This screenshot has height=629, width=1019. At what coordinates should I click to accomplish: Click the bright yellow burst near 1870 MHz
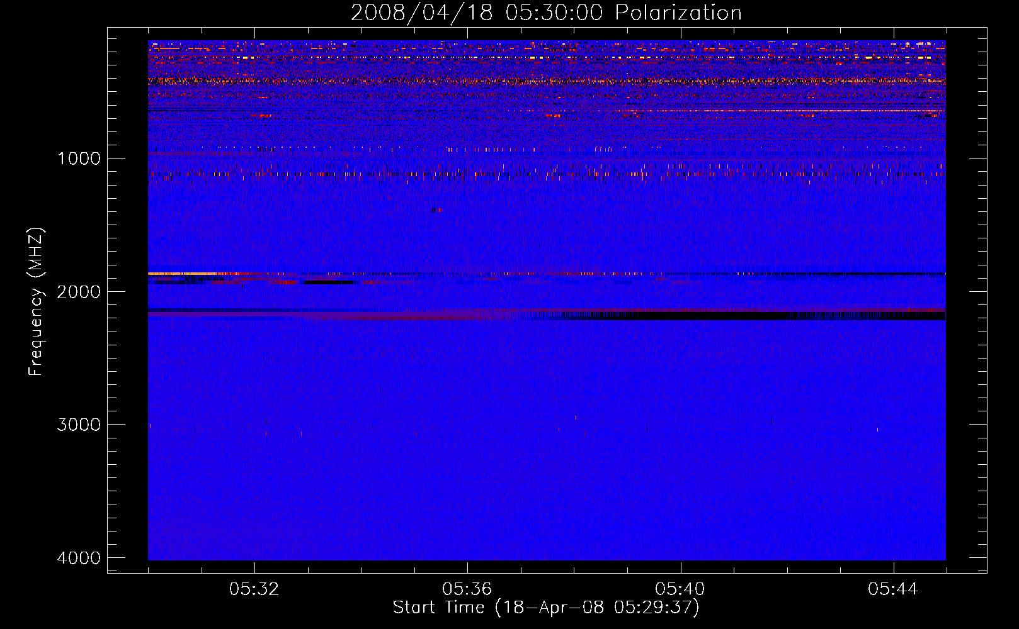[183, 274]
